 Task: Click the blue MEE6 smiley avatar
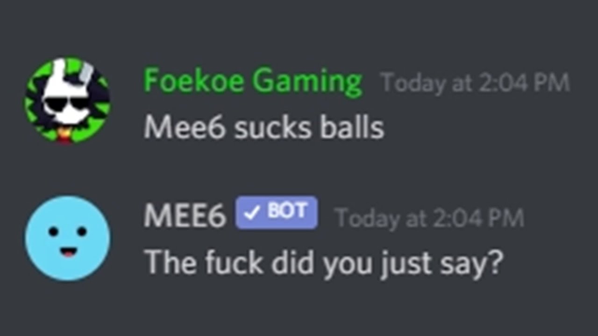[x=68, y=238]
